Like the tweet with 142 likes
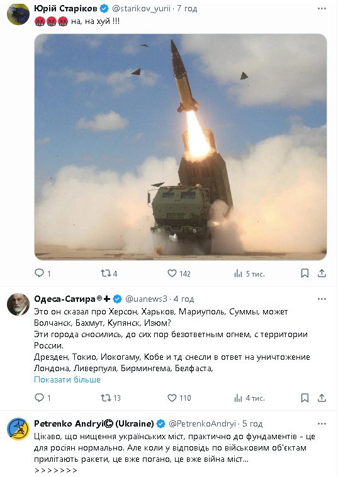 (x=179, y=273)
